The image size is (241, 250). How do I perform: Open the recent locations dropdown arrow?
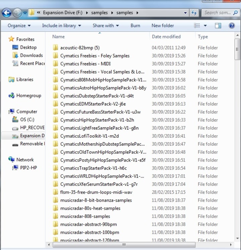[25, 13]
